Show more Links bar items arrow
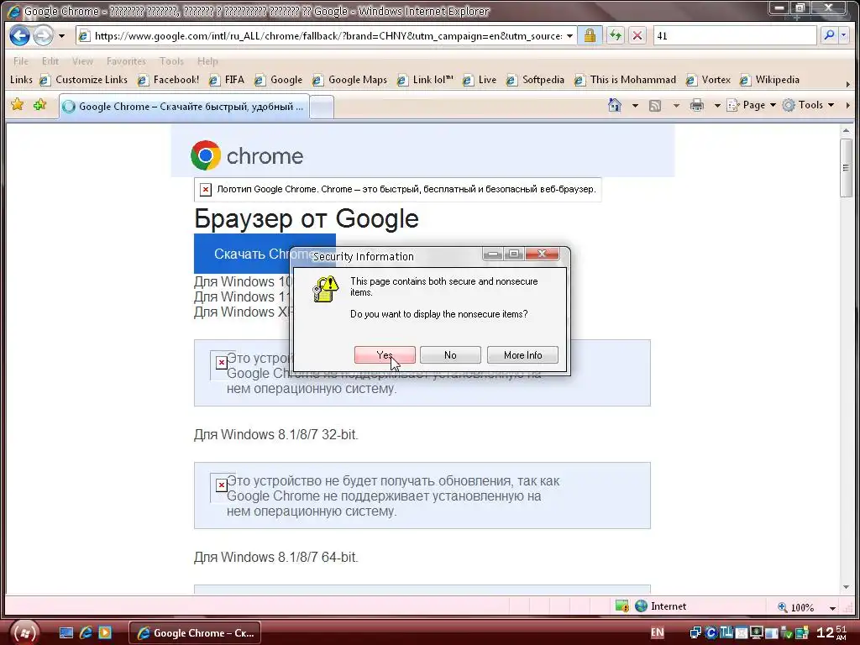 (x=848, y=85)
